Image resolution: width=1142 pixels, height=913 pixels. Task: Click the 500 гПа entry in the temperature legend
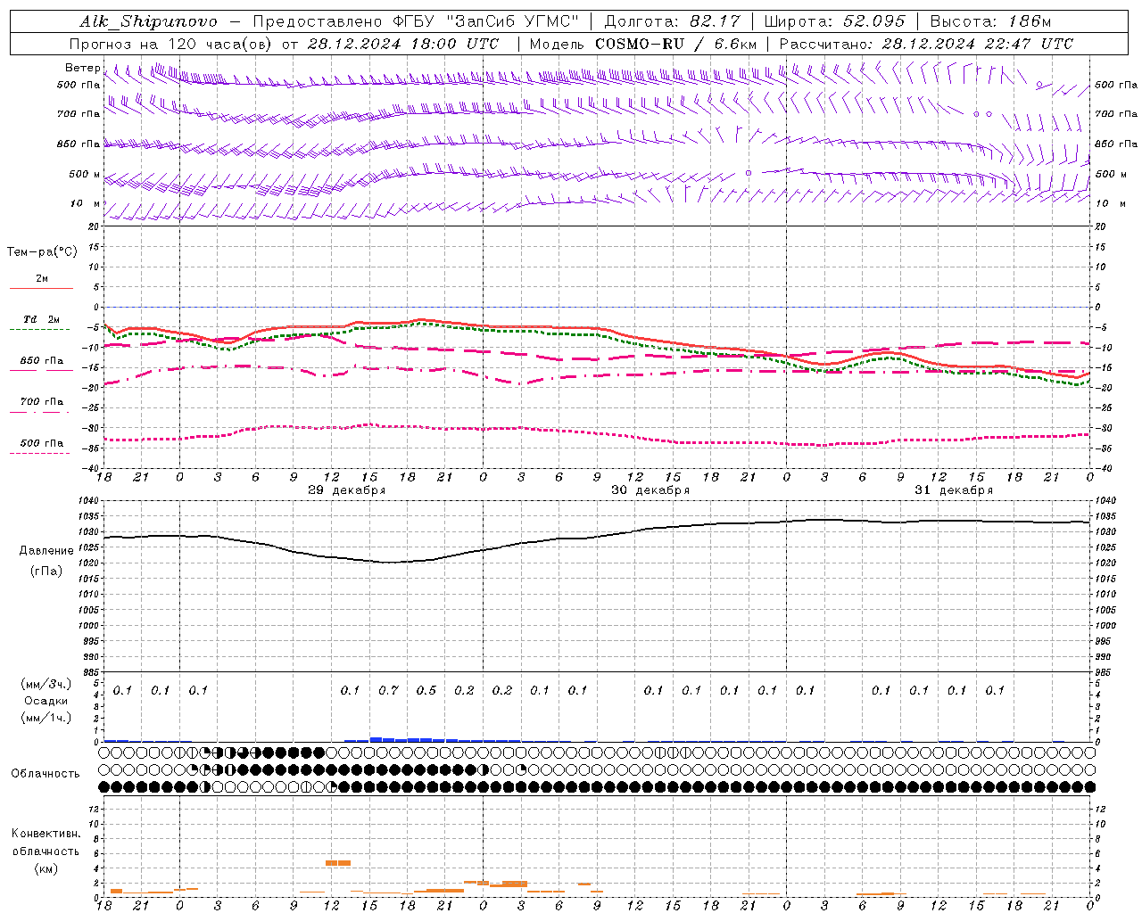pos(42,443)
